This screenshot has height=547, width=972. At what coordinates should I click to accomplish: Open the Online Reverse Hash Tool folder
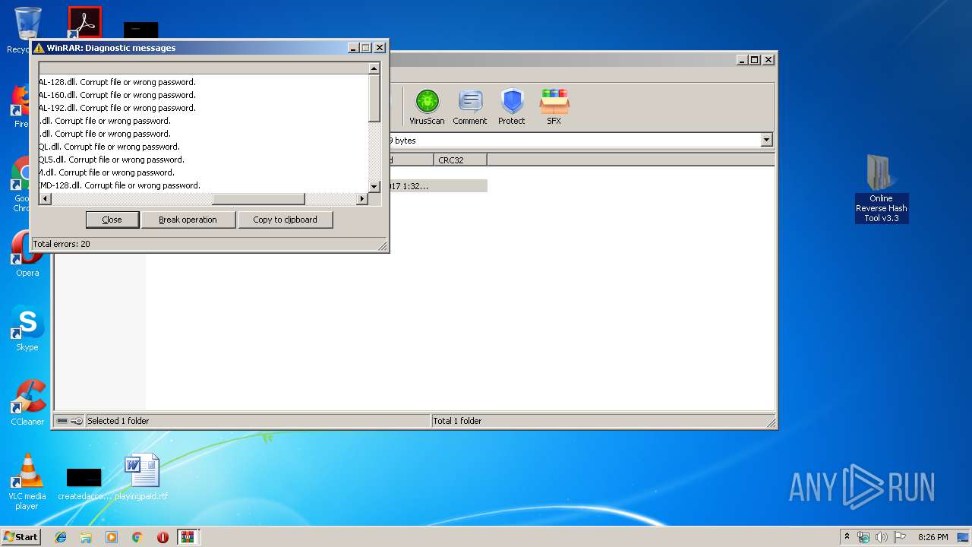[x=881, y=188]
